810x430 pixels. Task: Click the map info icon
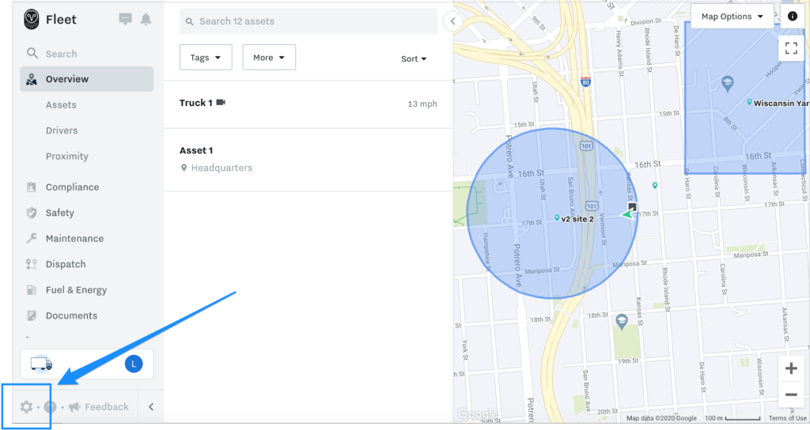pos(792,17)
